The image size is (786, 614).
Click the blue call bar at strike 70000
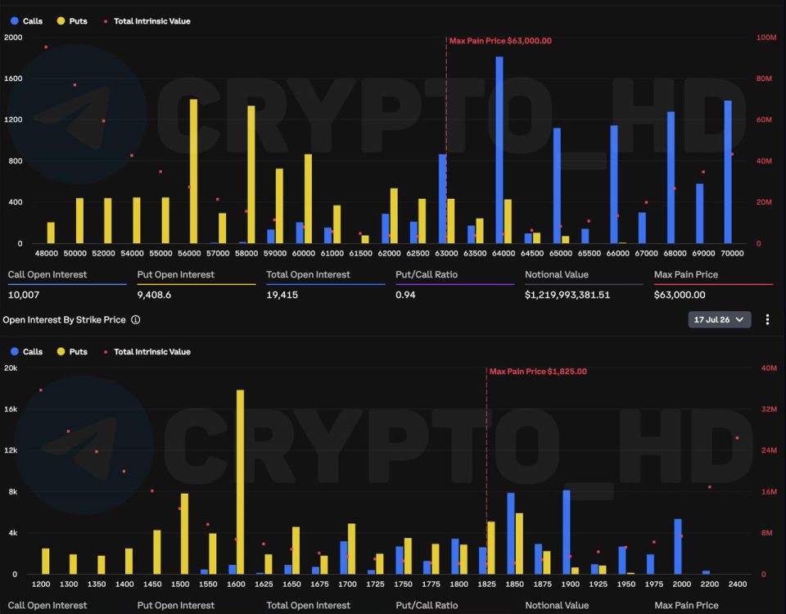point(728,172)
